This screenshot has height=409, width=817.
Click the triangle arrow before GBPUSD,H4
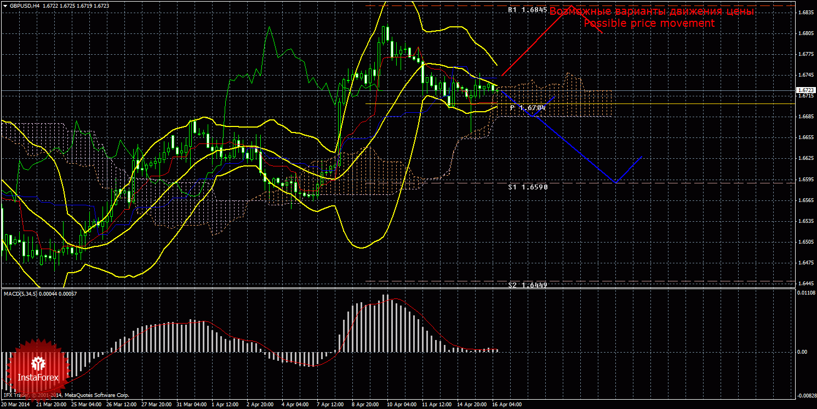pos(5,5)
